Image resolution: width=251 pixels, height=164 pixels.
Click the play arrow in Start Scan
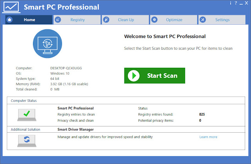point(134,76)
